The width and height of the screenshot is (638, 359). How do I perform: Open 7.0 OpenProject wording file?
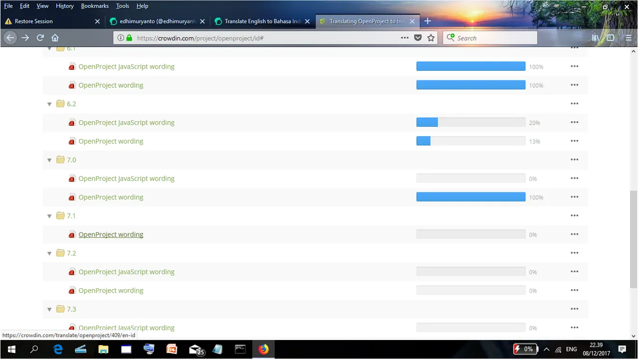click(111, 197)
